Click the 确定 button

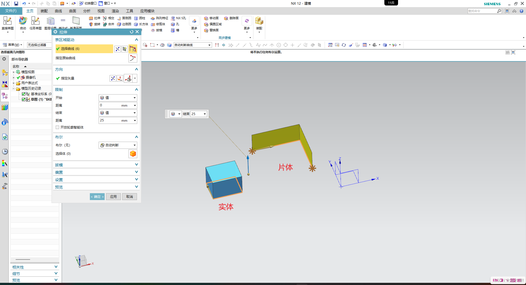click(x=97, y=197)
